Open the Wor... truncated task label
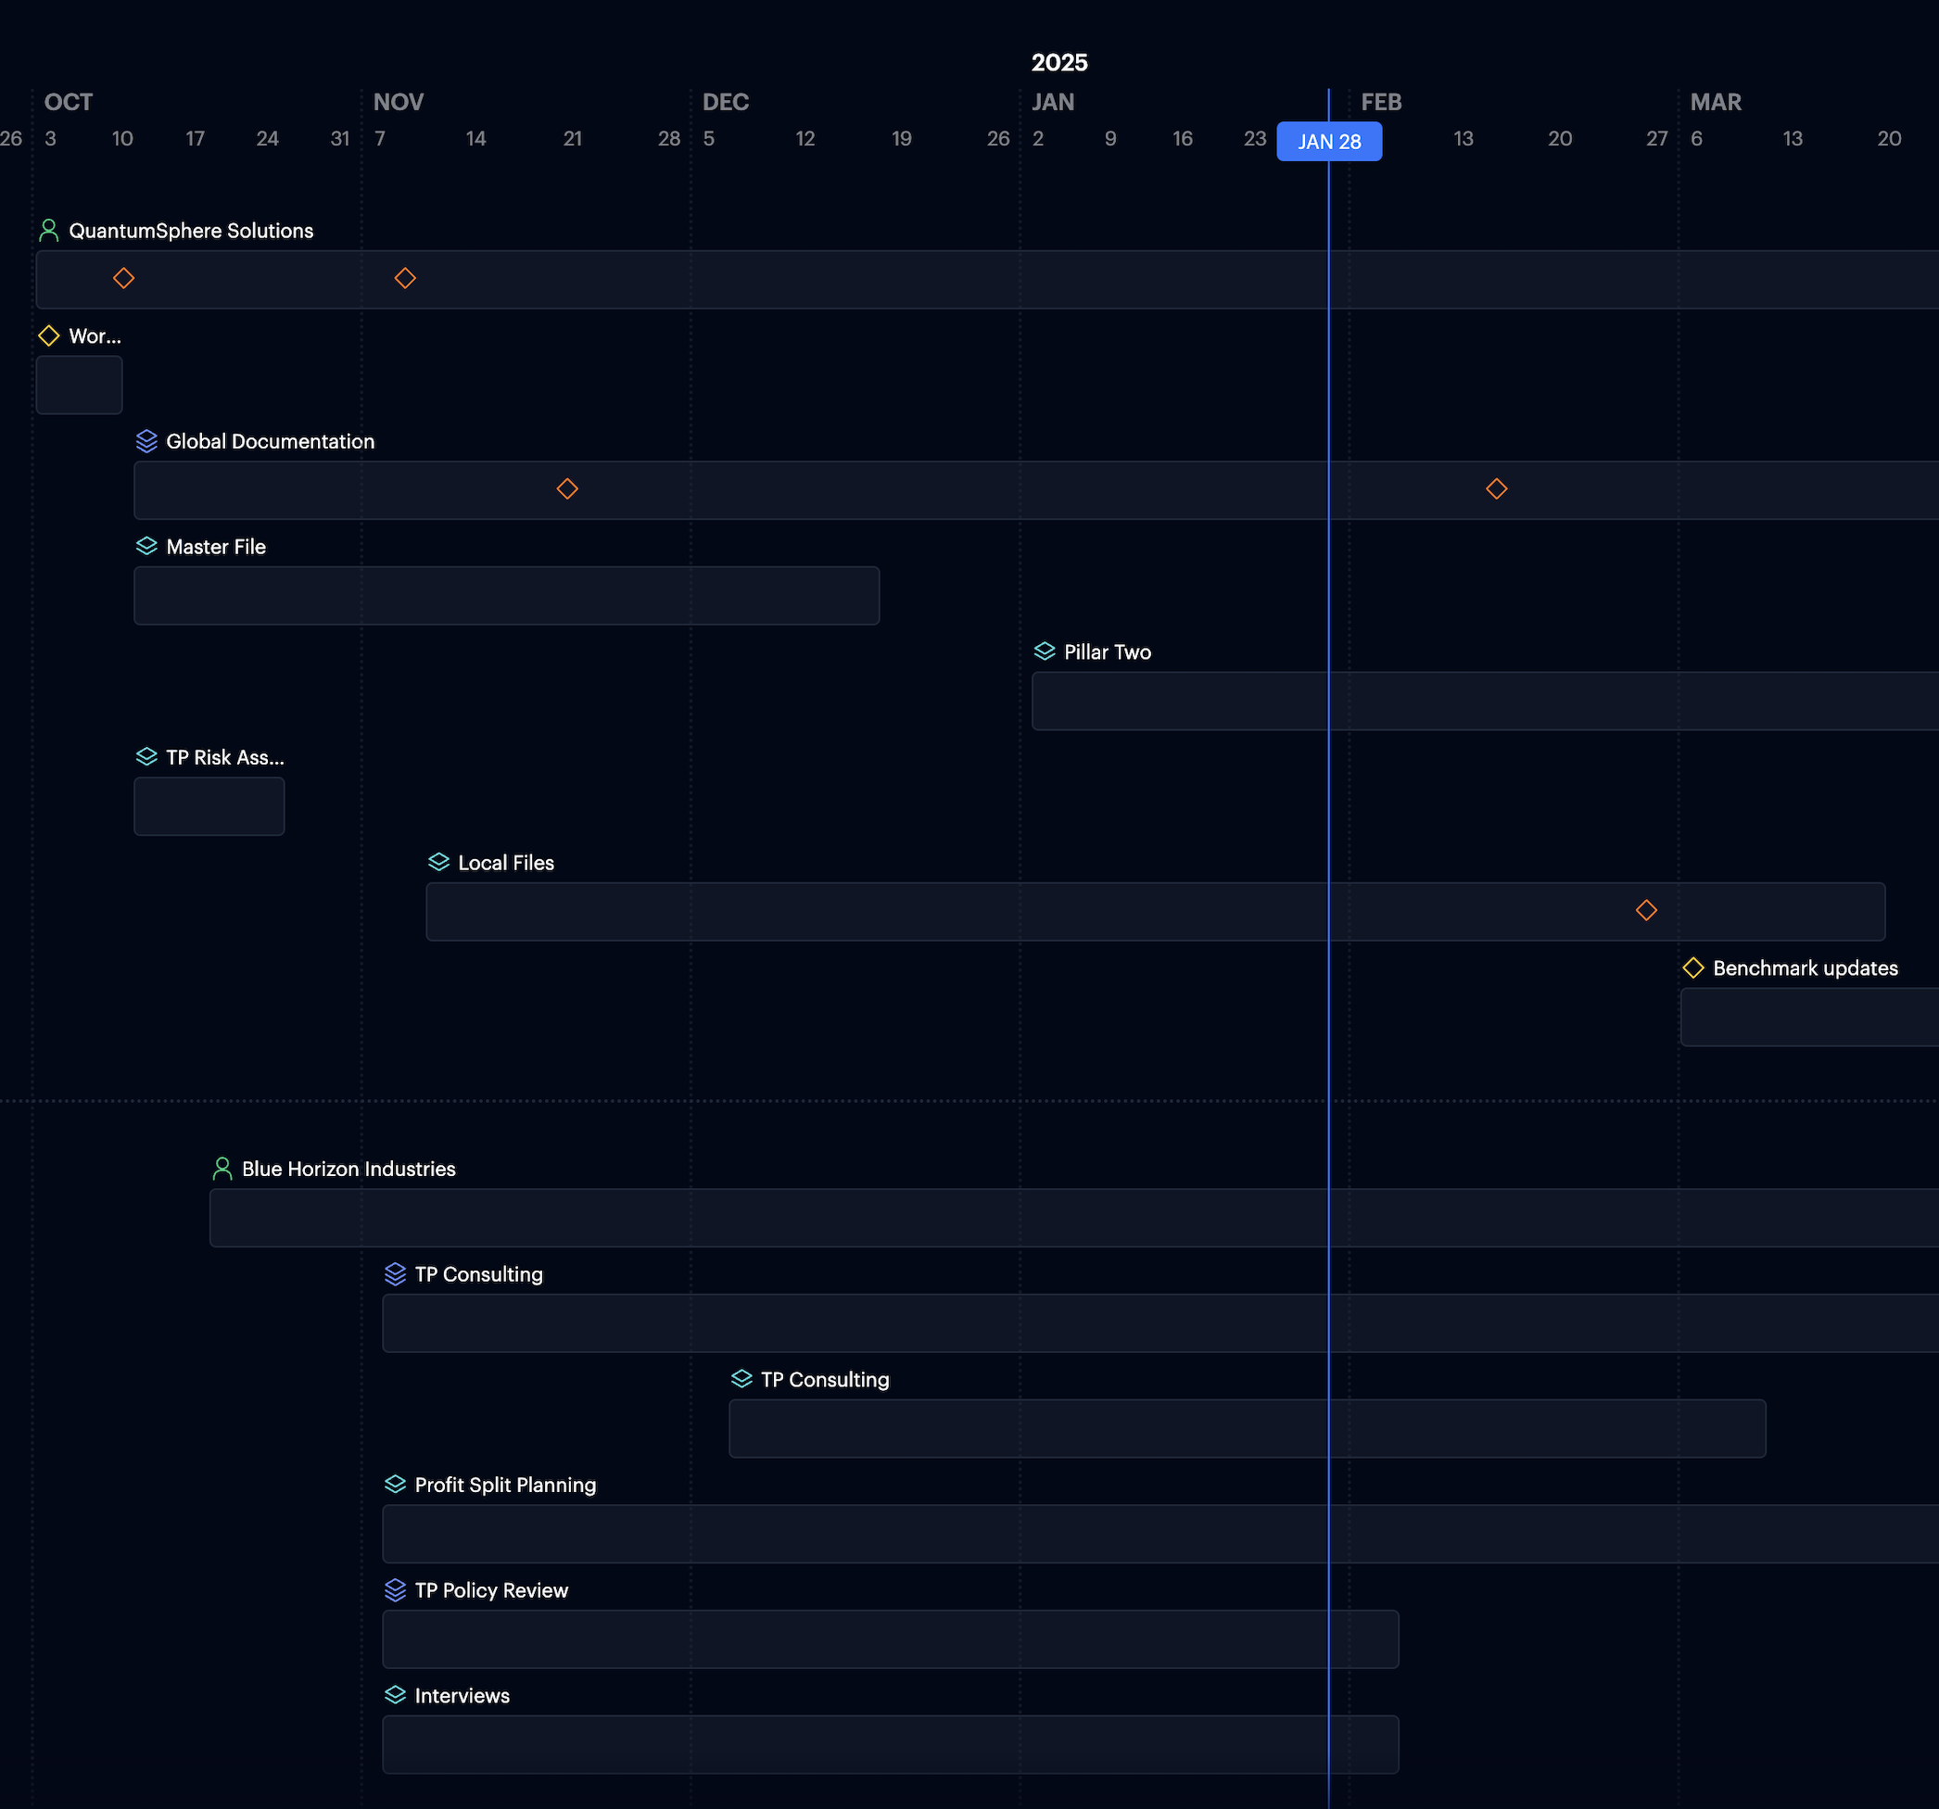The height and width of the screenshot is (1809, 1939). [x=95, y=335]
